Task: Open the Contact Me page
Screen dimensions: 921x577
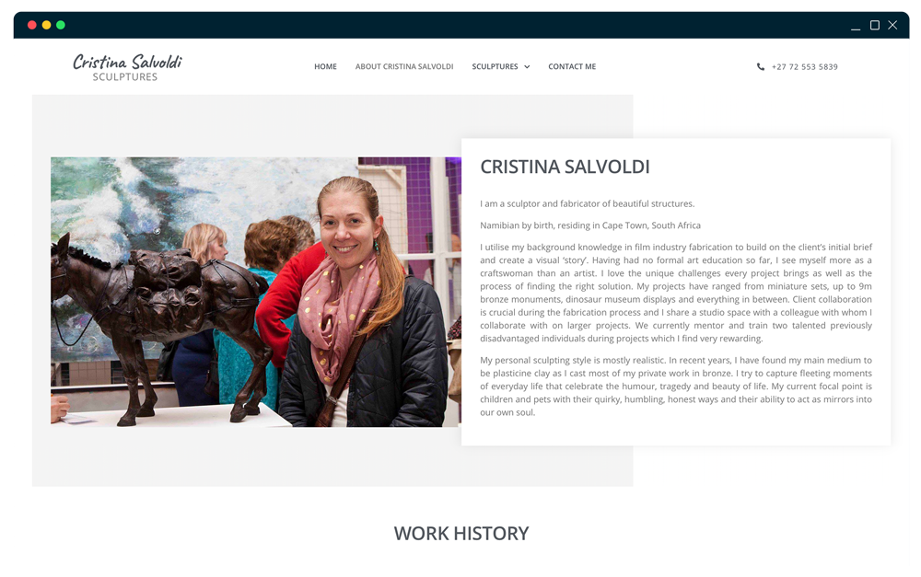Action: [x=572, y=67]
